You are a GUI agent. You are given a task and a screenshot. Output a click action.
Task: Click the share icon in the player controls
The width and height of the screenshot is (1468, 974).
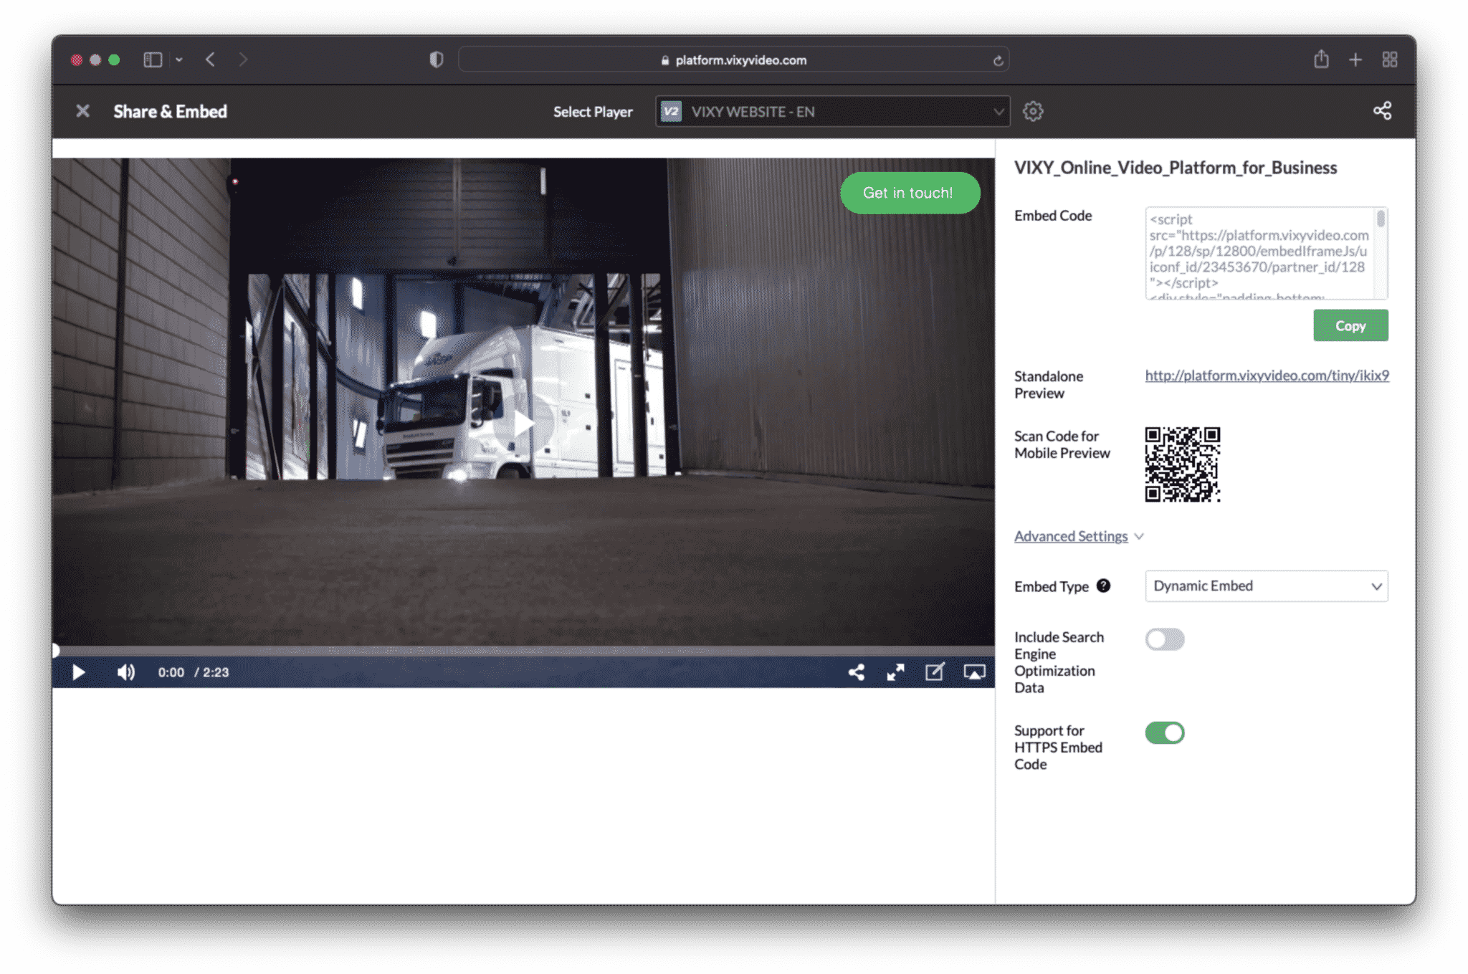(x=857, y=672)
